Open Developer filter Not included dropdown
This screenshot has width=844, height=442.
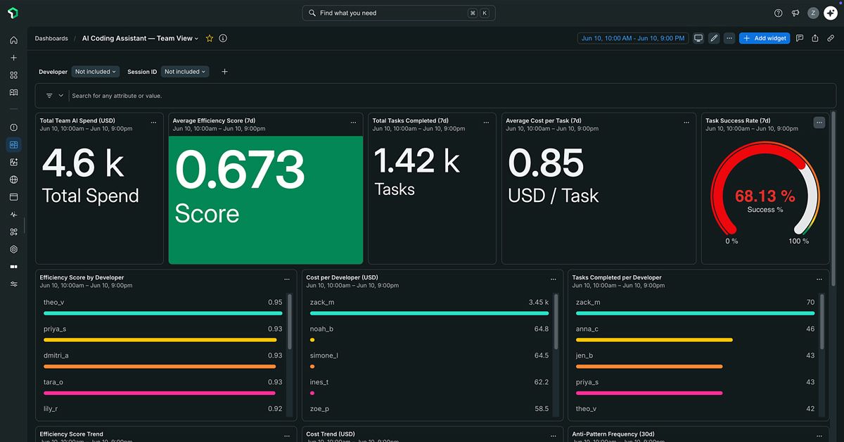click(96, 72)
